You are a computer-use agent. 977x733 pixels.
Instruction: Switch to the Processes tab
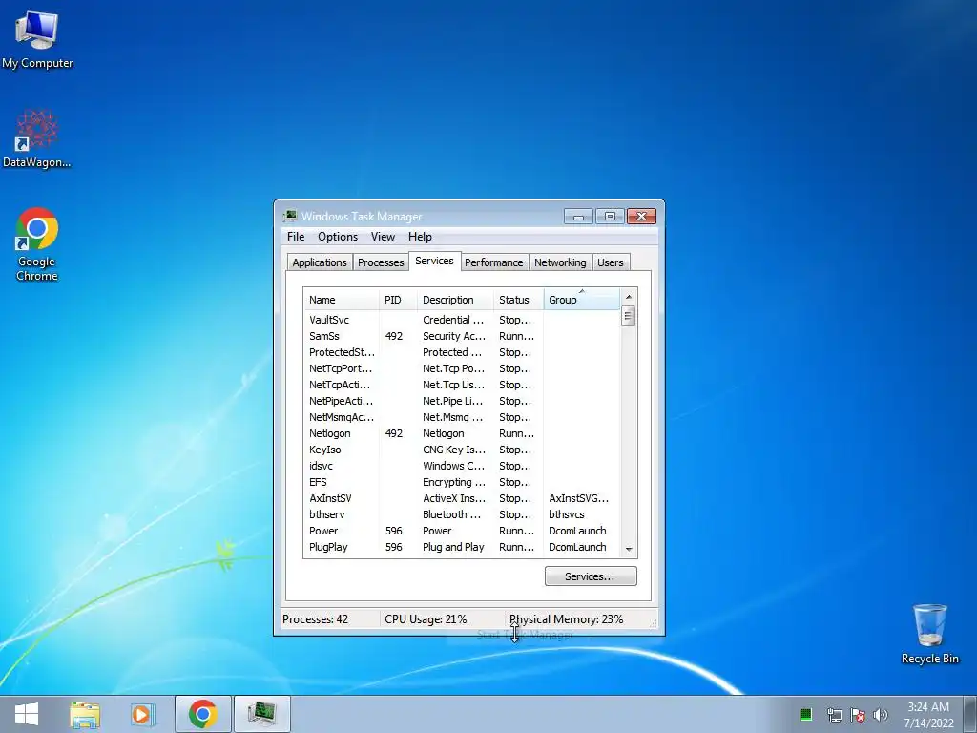pyautogui.click(x=381, y=262)
